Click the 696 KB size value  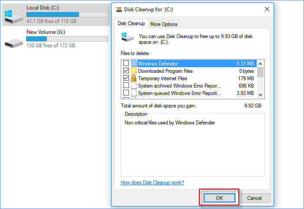[x=246, y=86]
